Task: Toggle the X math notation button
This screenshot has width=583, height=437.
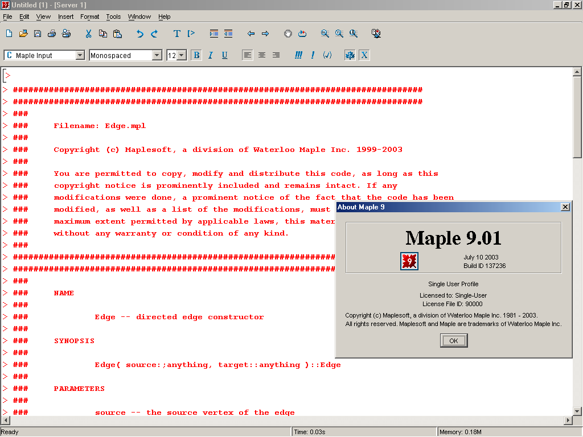Action: point(364,55)
